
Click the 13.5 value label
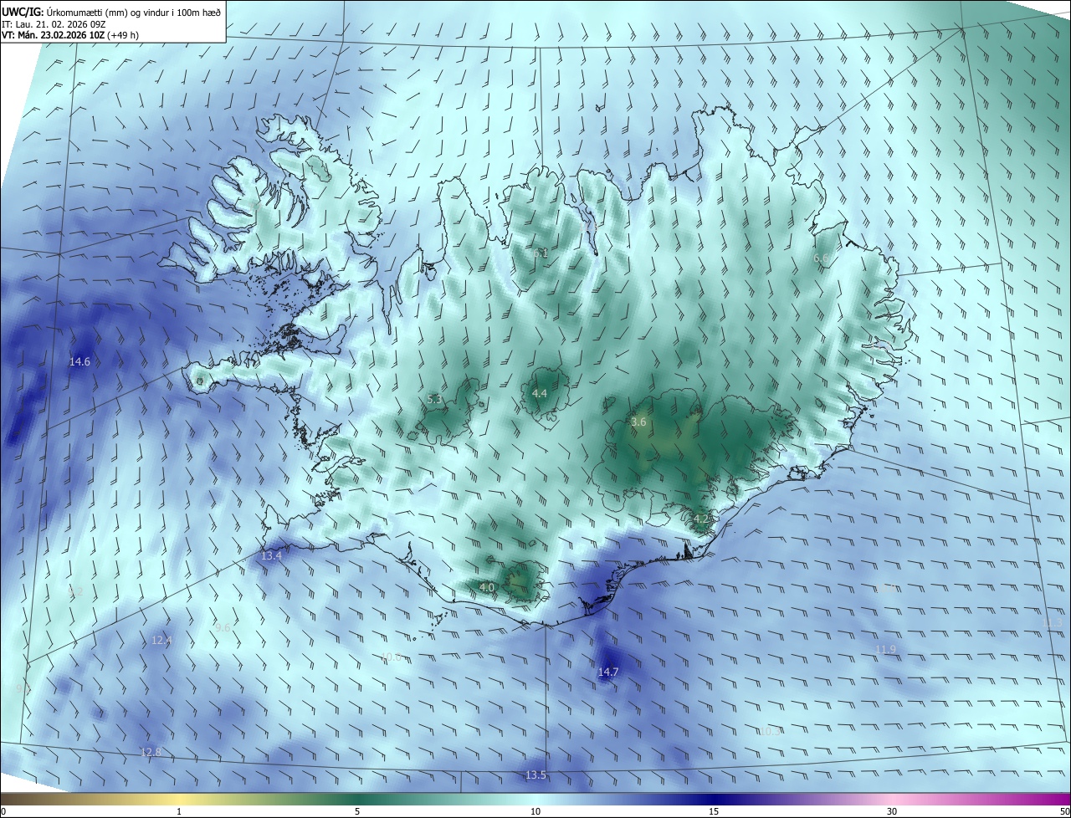click(535, 775)
